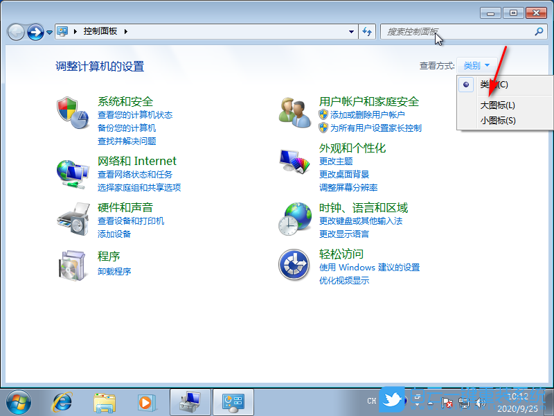The image size is (554, 416).
Task: Click the Hardware and Sound printer icon
Action: 73,220
